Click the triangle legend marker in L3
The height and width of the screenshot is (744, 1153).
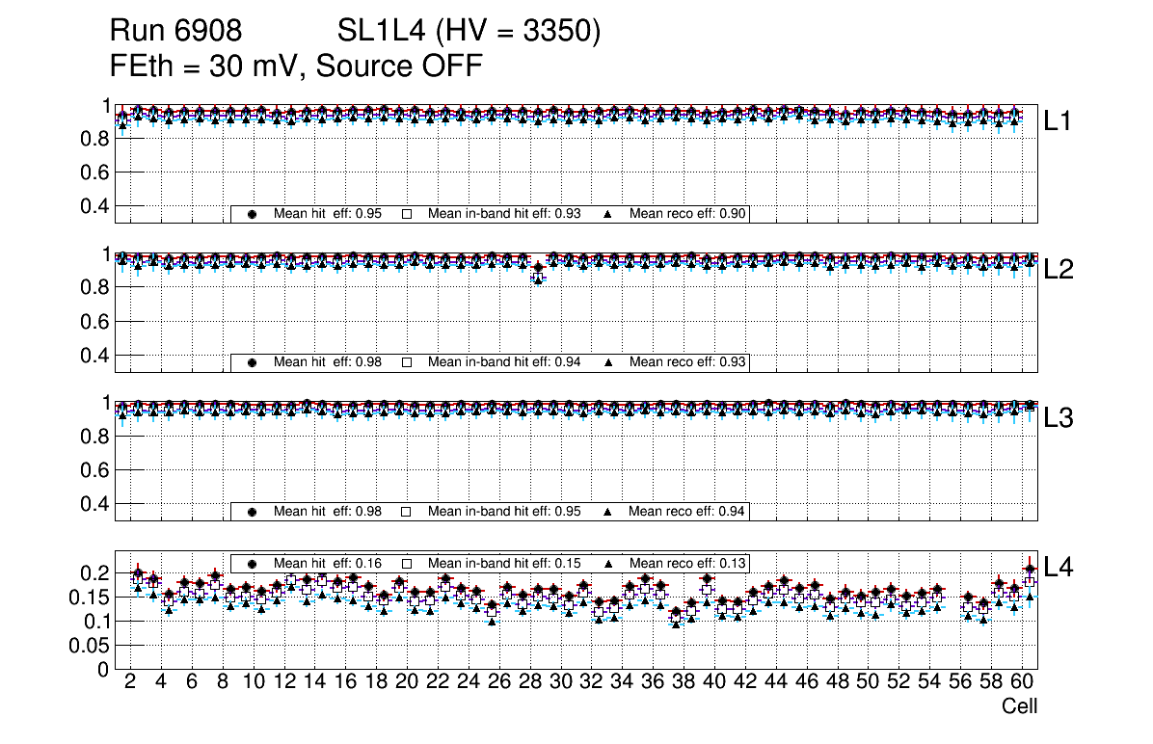tap(608, 512)
